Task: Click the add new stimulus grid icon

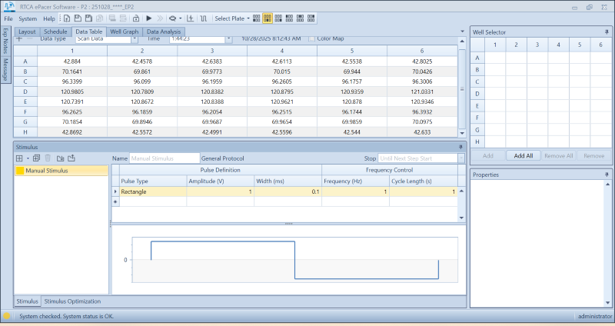Action: click(19, 158)
